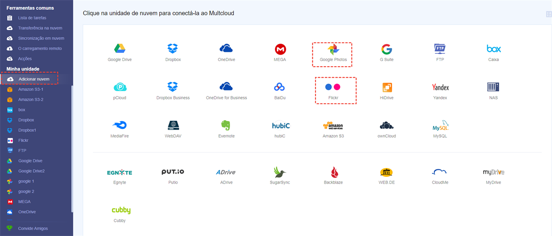The height and width of the screenshot is (236, 552).
Task: Pick the BaiDu cloud icon
Action: click(280, 87)
